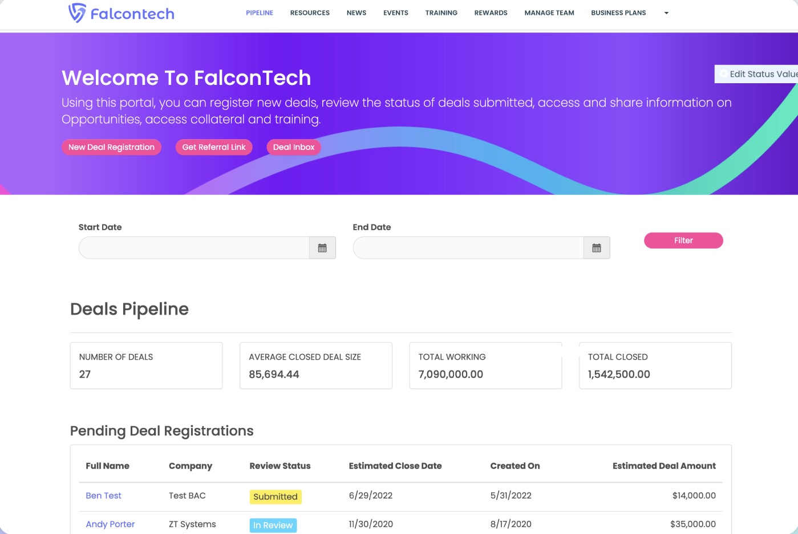The height and width of the screenshot is (534, 798).
Task: Sort by Review Status column header
Action: pyautogui.click(x=280, y=466)
